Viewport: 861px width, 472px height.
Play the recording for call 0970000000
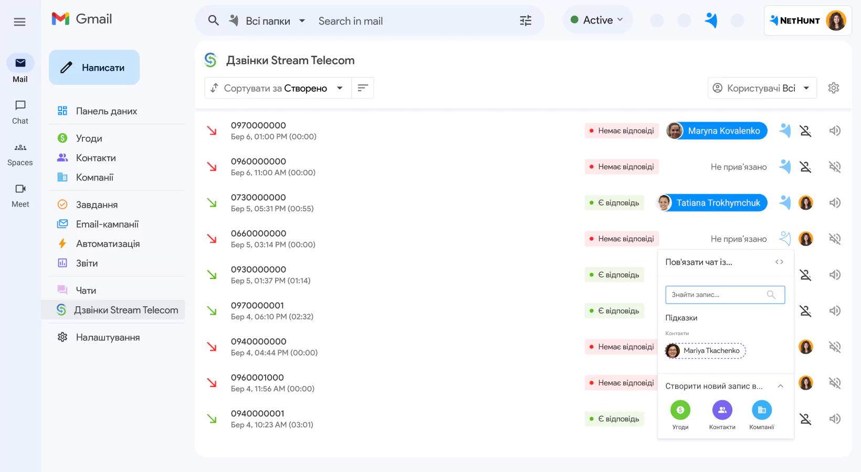[835, 131]
